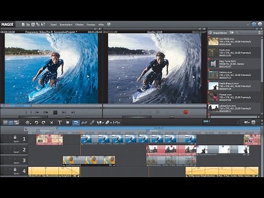Click the Undo arrow

tap(36, 123)
